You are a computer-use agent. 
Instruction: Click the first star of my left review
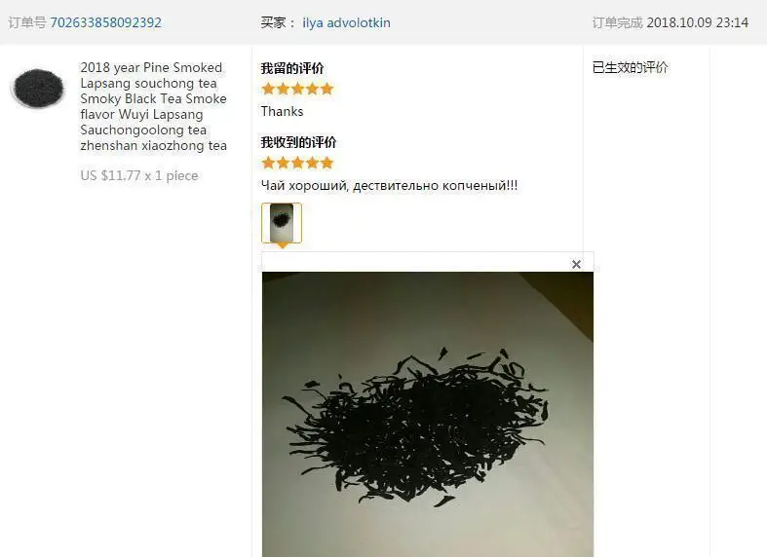point(268,89)
